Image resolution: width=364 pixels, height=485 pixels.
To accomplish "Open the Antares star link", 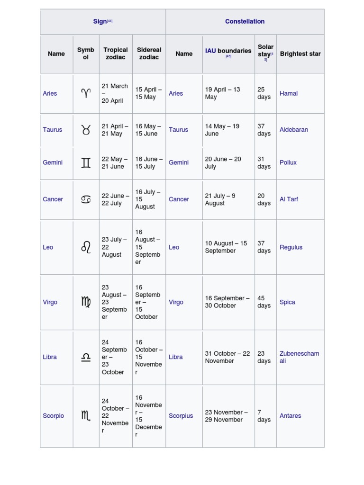I will [290, 416].
